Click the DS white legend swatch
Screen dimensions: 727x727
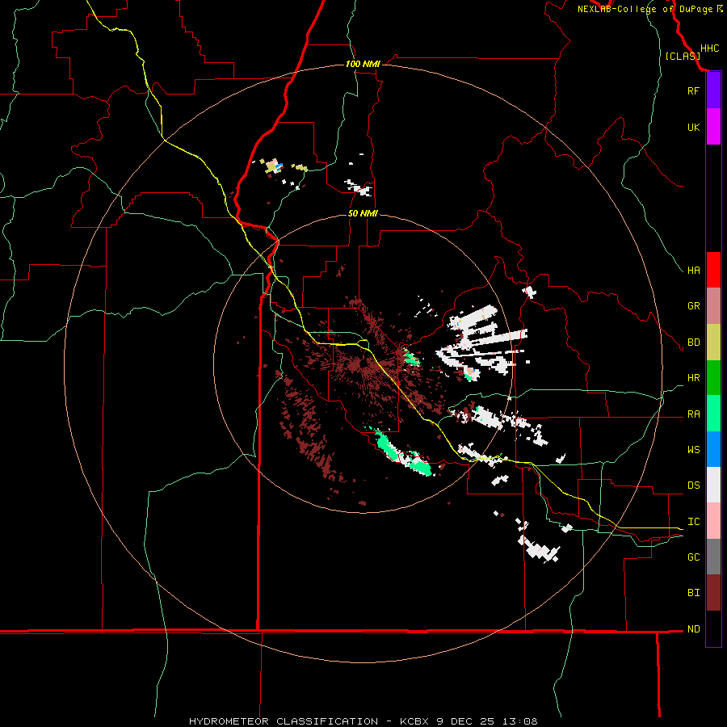[713, 485]
